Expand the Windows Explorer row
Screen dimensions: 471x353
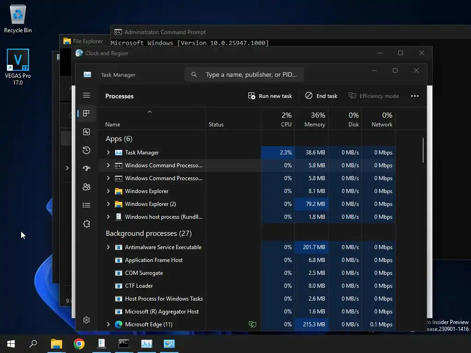click(x=108, y=191)
